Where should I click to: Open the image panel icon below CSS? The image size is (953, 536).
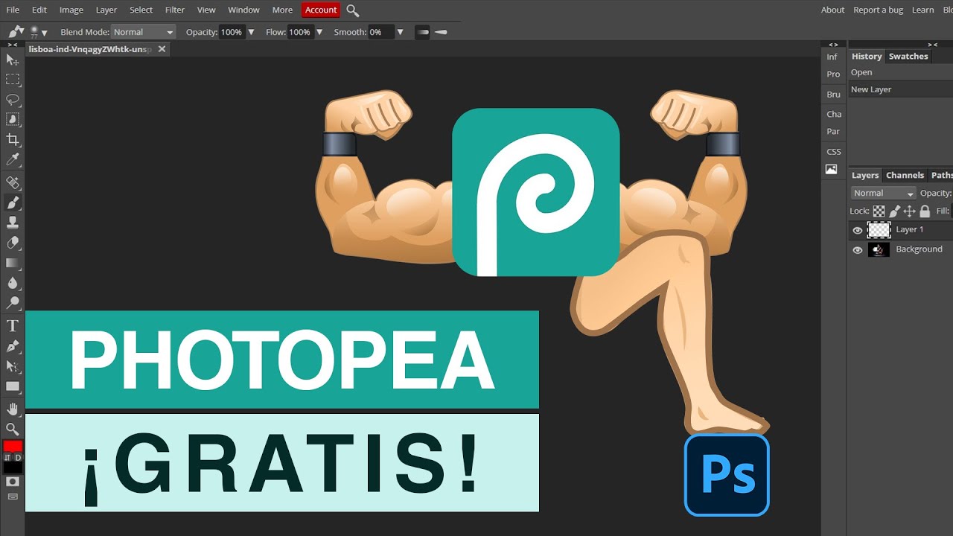pos(832,170)
